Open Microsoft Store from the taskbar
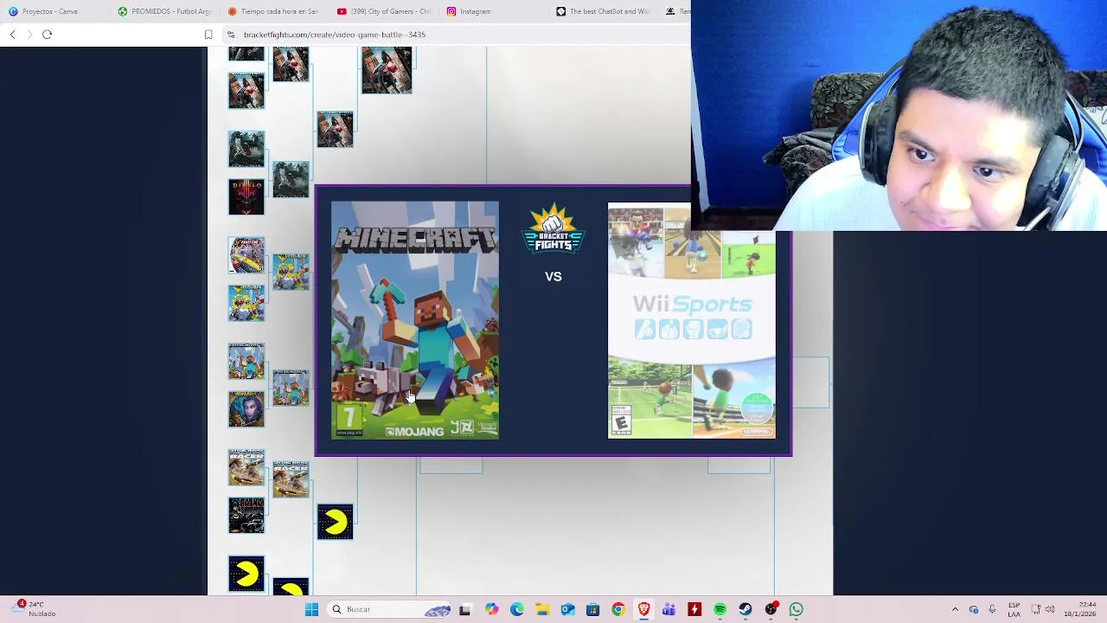1107x623 pixels. click(x=592, y=609)
